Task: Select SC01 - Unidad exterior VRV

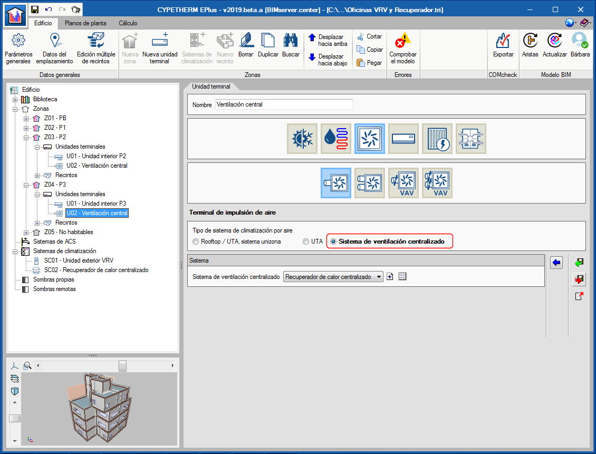Action: pyautogui.click(x=79, y=260)
